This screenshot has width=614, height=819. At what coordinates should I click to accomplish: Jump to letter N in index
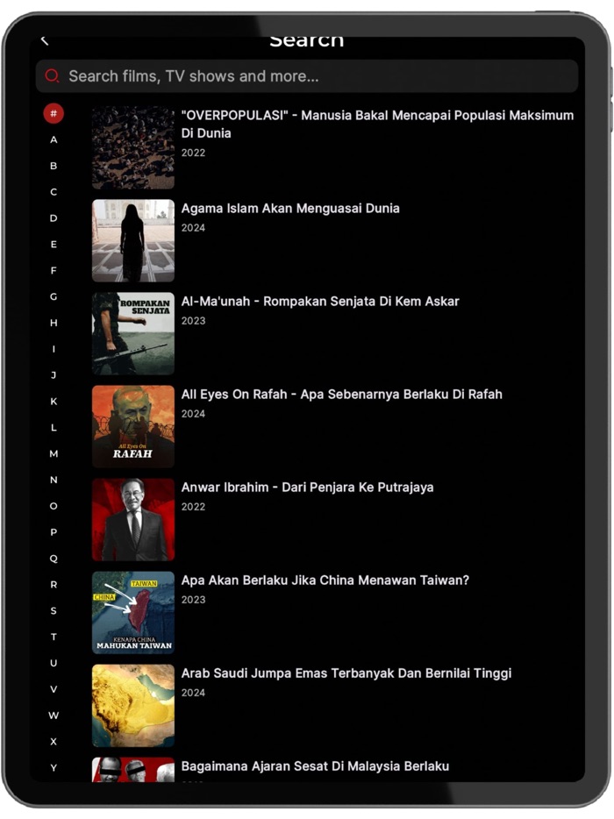(x=54, y=480)
